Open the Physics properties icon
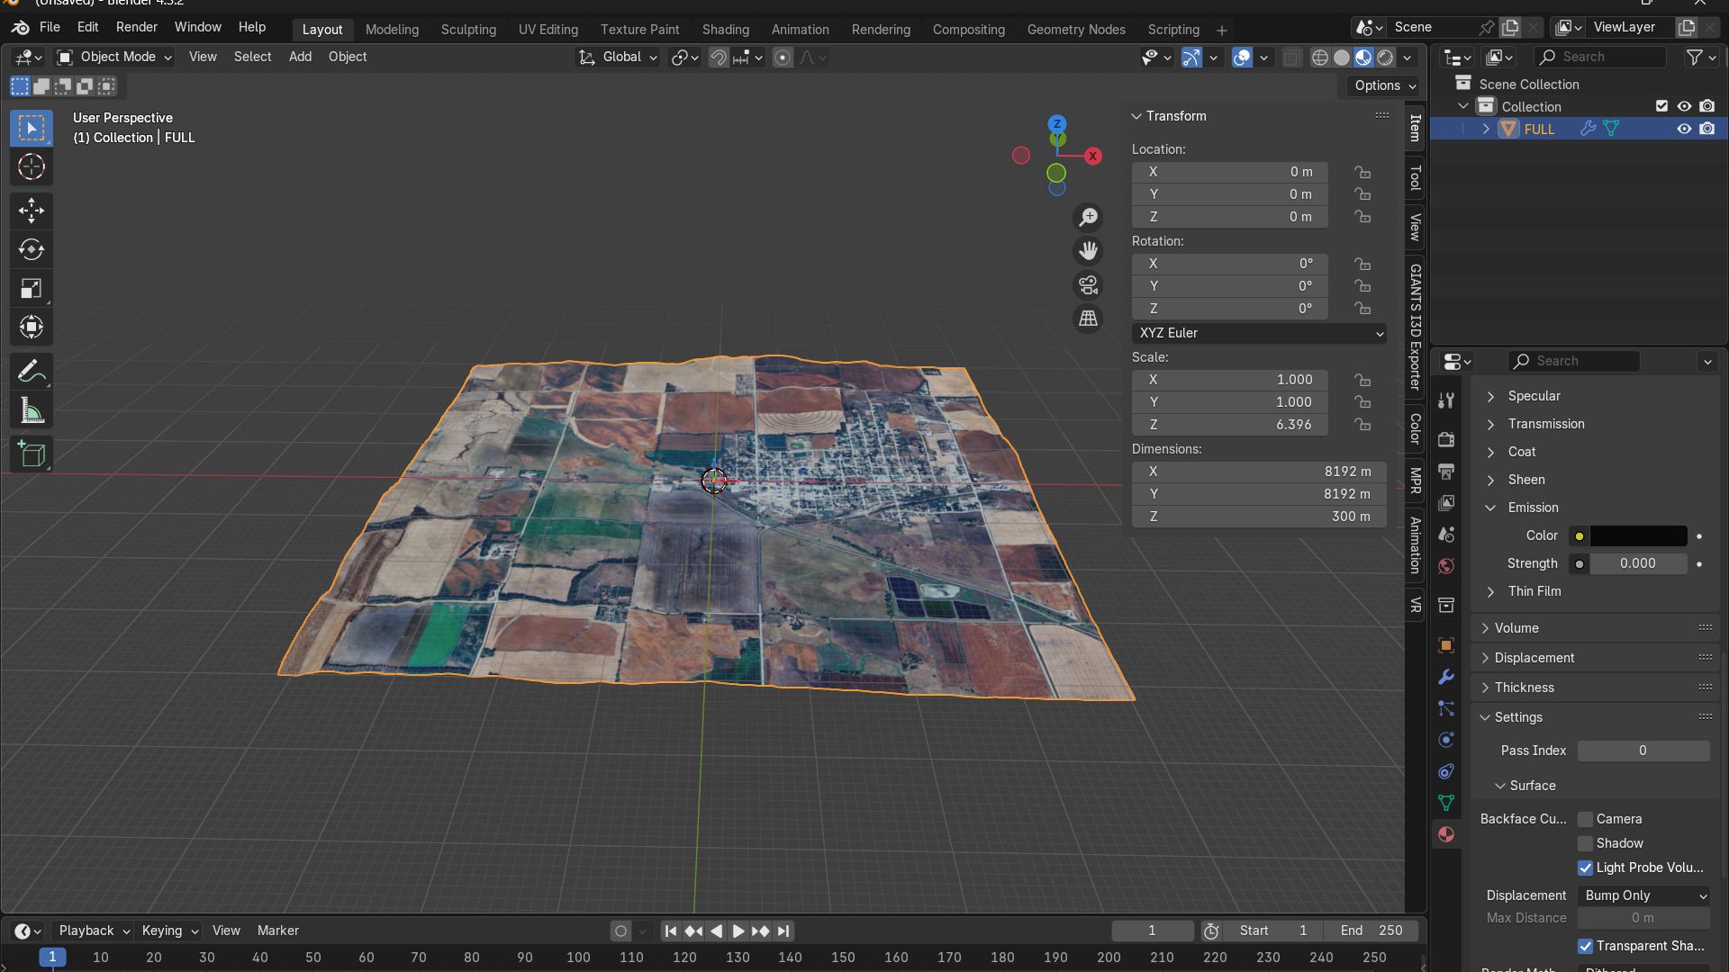This screenshot has width=1729, height=972. point(1446,740)
